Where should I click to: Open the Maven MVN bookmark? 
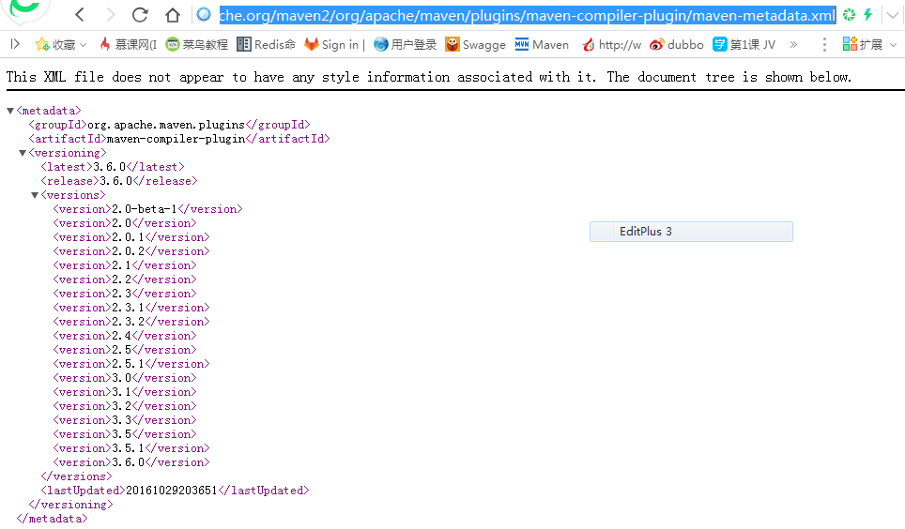click(x=542, y=44)
